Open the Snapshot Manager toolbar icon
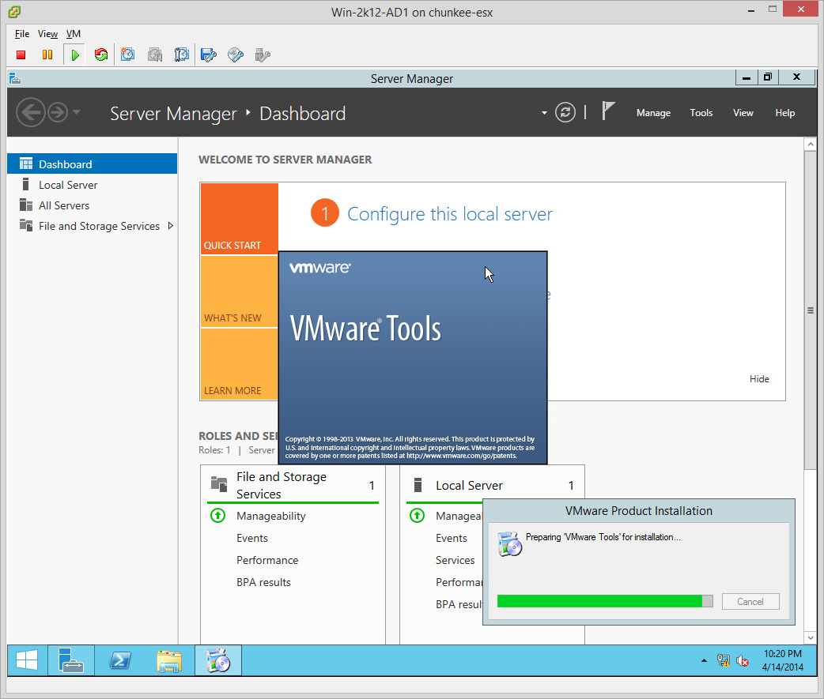The image size is (824, 699). [182, 54]
